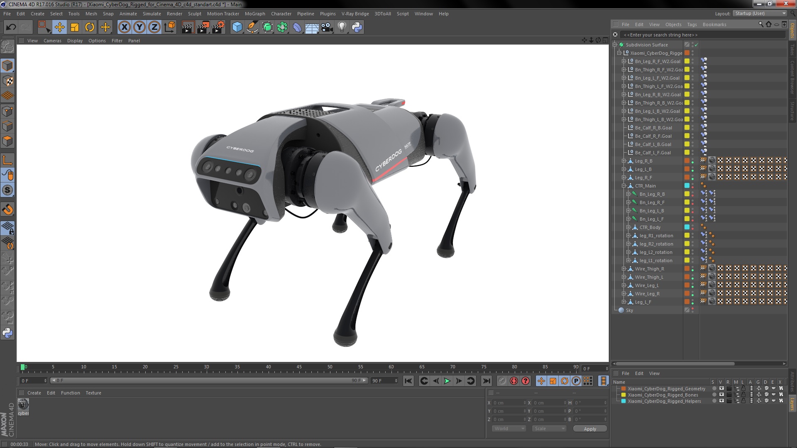The width and height of the screenshot is (797, 448).
Task: Click the cyan Helpers layer color swatch
Action: (623, 401)
